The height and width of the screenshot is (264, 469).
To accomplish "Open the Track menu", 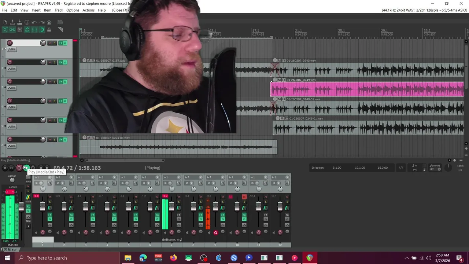I will click(59, 10).
